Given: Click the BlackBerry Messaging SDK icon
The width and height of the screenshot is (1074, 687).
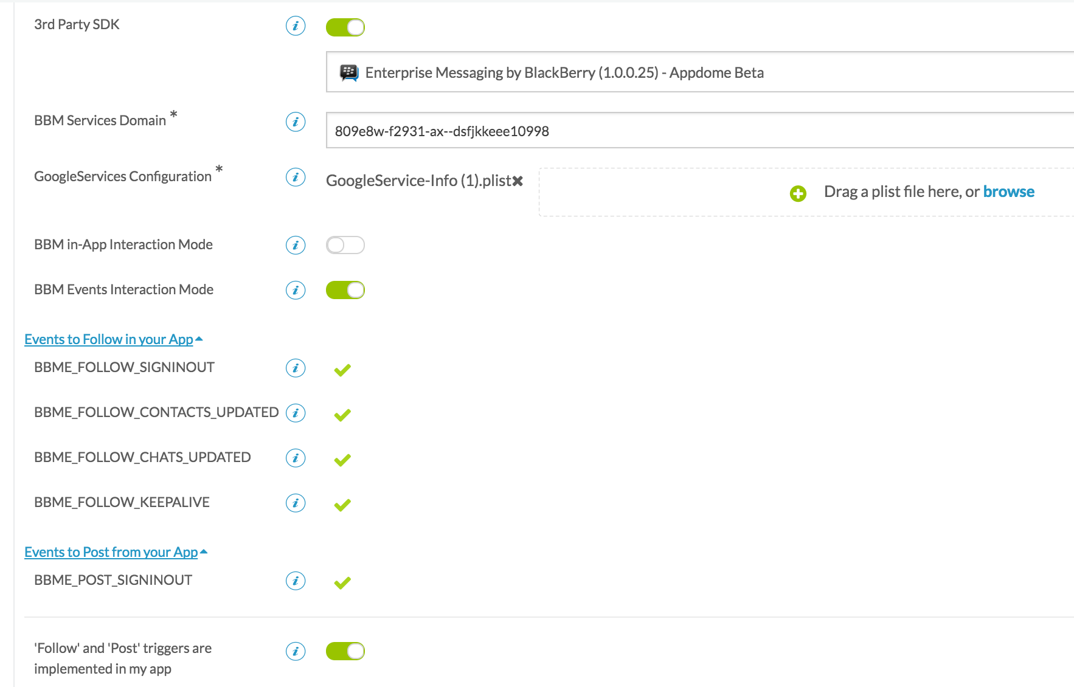Looking at the screenshot, I should point(348,73).
